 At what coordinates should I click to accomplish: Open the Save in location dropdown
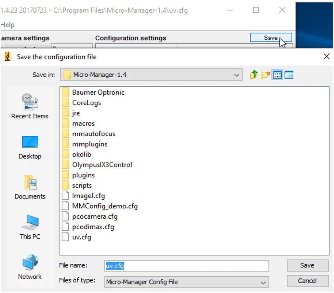click(x=237, y=75)
